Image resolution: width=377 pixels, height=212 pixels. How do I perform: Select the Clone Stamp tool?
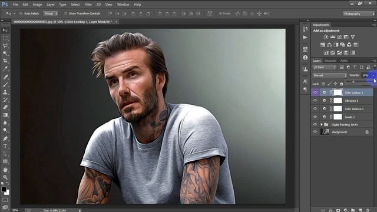coord(5,92)
